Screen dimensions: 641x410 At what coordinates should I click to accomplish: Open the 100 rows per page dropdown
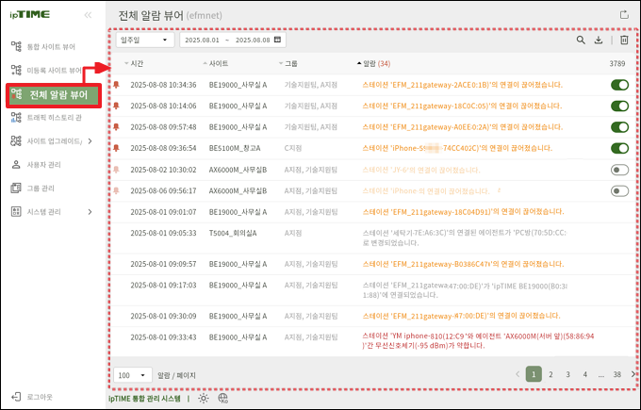coord(131,374)
